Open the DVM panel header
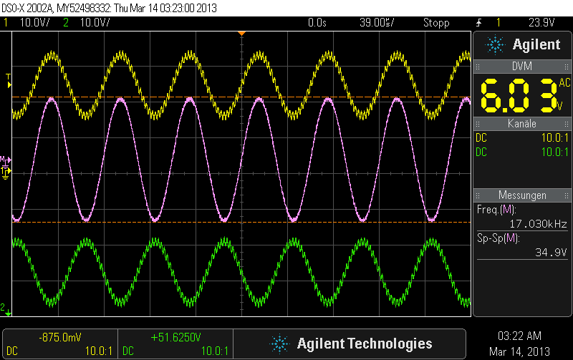 coord(522,67)
